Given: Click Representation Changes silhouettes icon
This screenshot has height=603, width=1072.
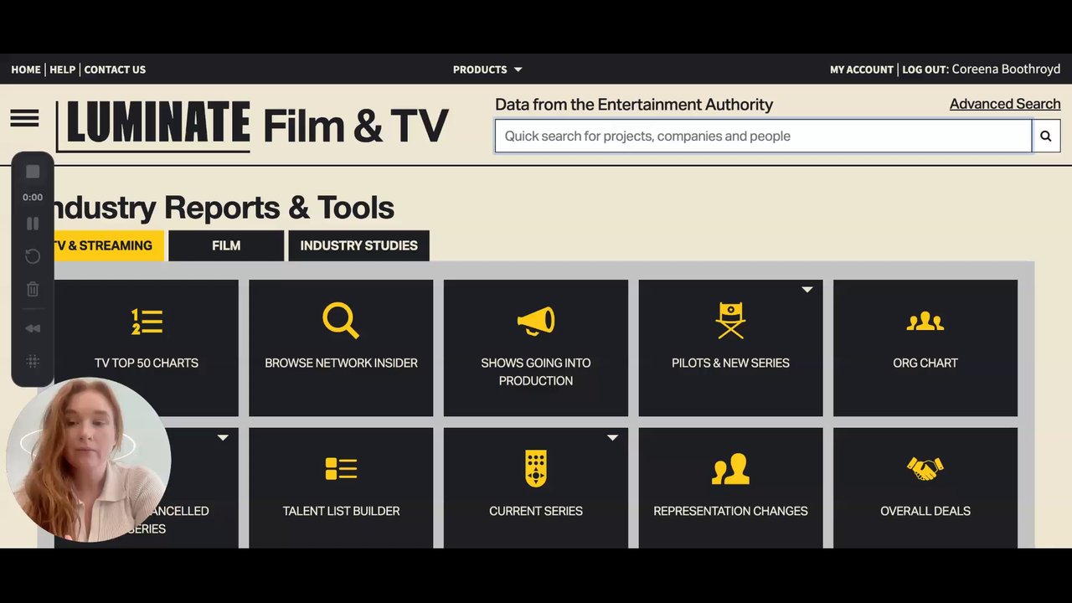Looking at the screenshot, I should point(730,470).
